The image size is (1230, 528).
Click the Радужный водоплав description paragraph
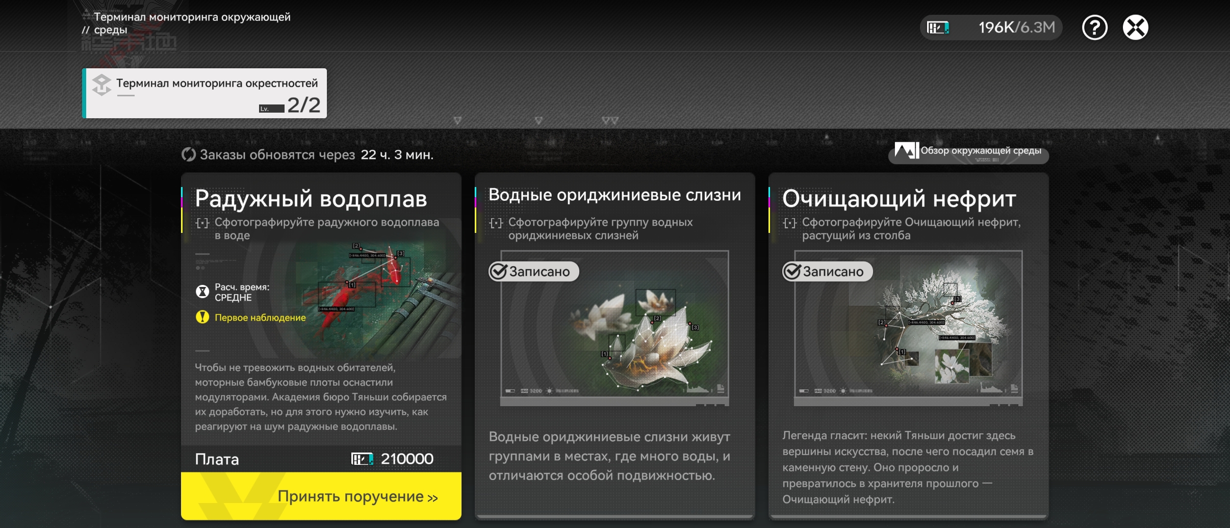pyautogui.click(x=321, y=397)
